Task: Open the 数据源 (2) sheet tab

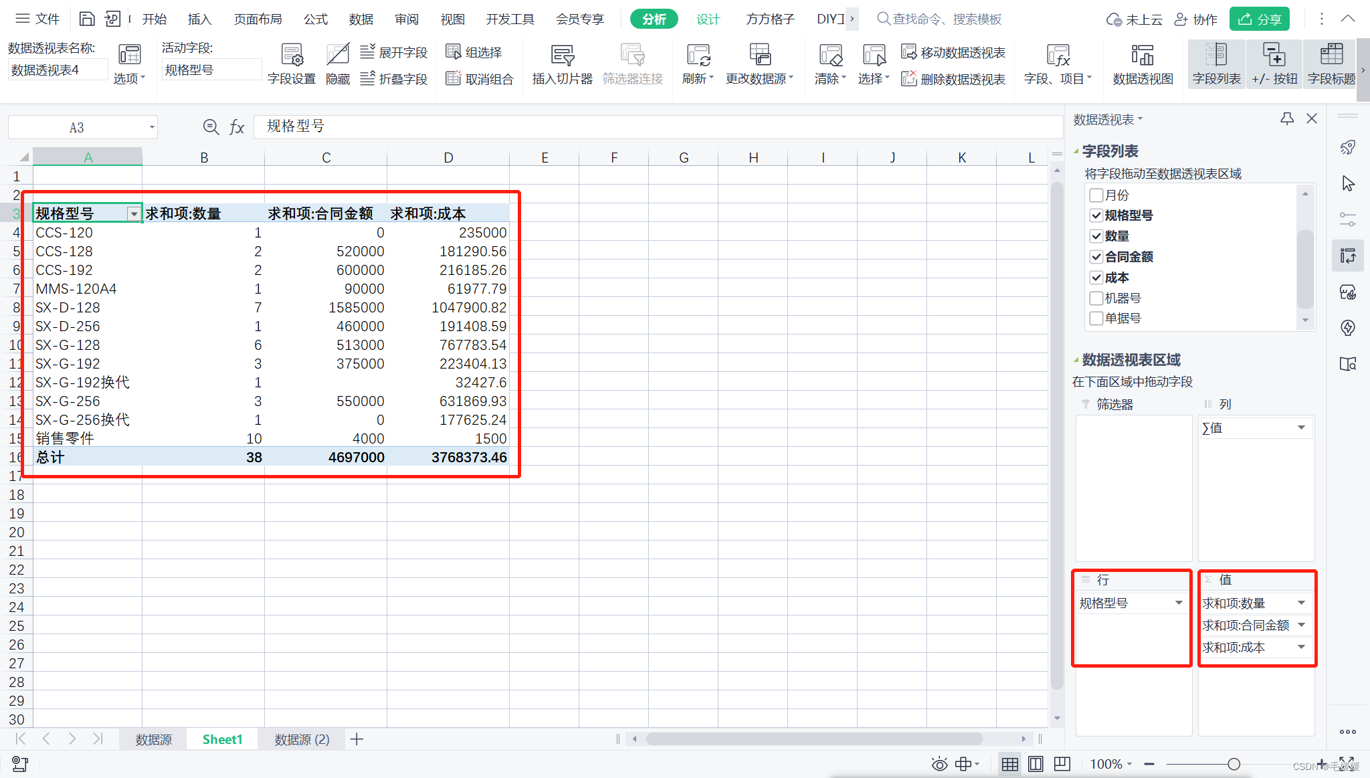Action: coord(302,739)
